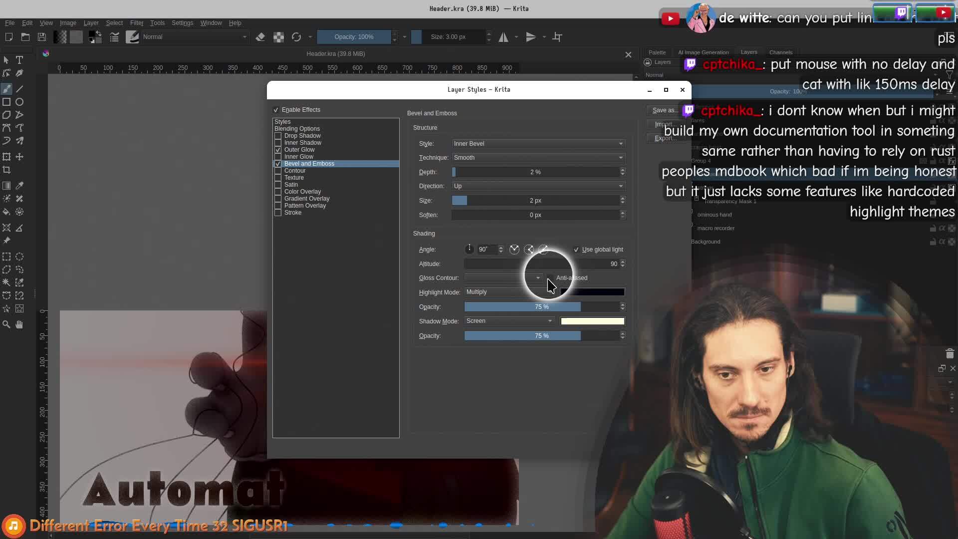Uncheck Use global light
958x539 pixels.
pyautogui.click(x=576, y=250)
